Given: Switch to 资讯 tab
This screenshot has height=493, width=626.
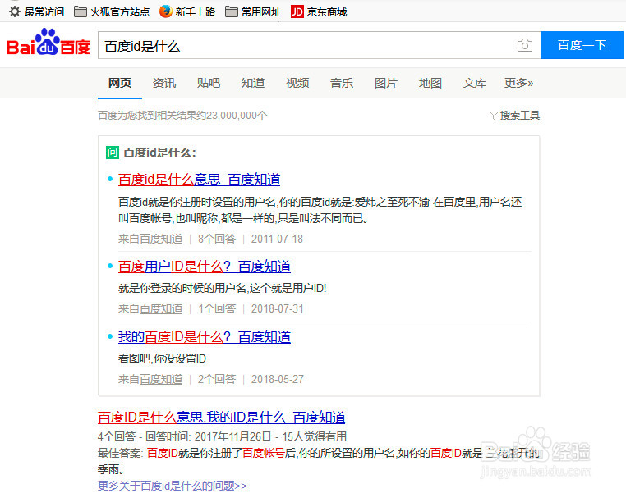Looking at the screenshot, I should [x=164, y=83].
